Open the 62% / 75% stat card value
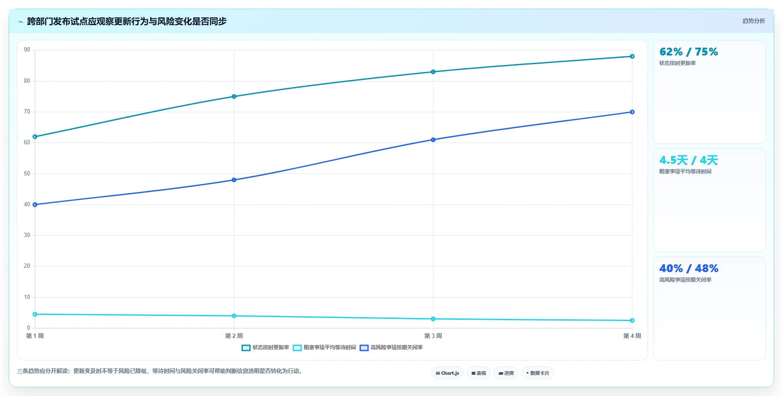This screenshot has width=783, height=396. click(x=688, y=52)
